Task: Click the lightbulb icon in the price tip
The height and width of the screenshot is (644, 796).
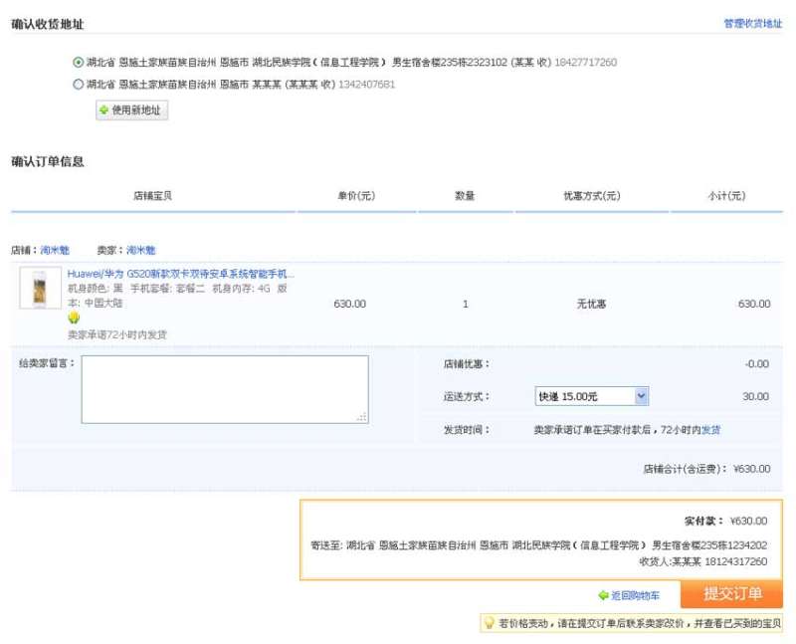Action: click(490, 623)
